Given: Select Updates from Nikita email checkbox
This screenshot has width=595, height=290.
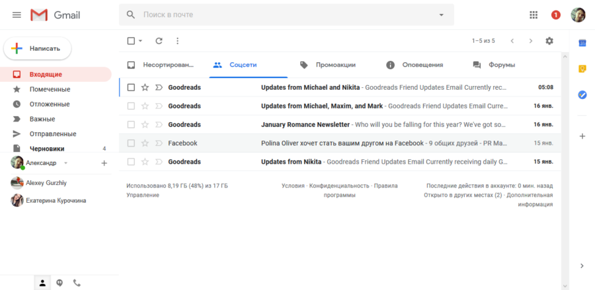Looking at the screenshot, I should click(131, 162).
